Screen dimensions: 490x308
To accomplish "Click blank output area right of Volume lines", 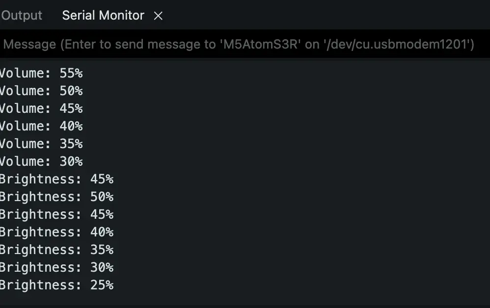I will (x=295, y=118).
